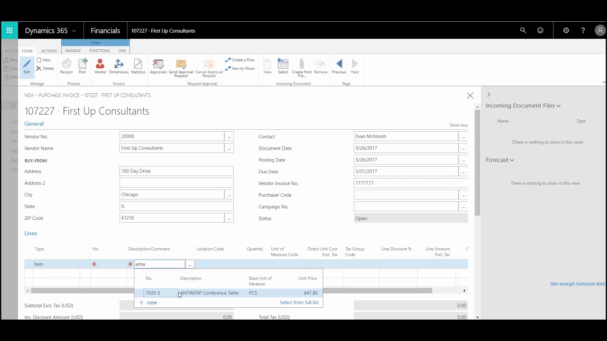The height and width of the screenshot is (341, 607).
Task: Open Dimensions from the ribbon
Action: click(119, 66)
